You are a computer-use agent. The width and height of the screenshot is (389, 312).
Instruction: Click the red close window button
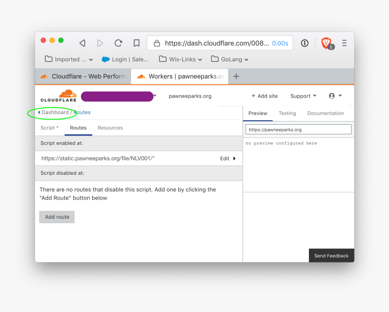[x=43, y=40]
